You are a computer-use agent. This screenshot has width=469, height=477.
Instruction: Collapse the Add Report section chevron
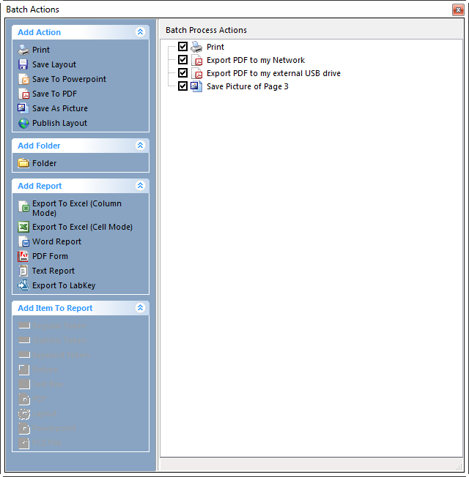(140, 186)
